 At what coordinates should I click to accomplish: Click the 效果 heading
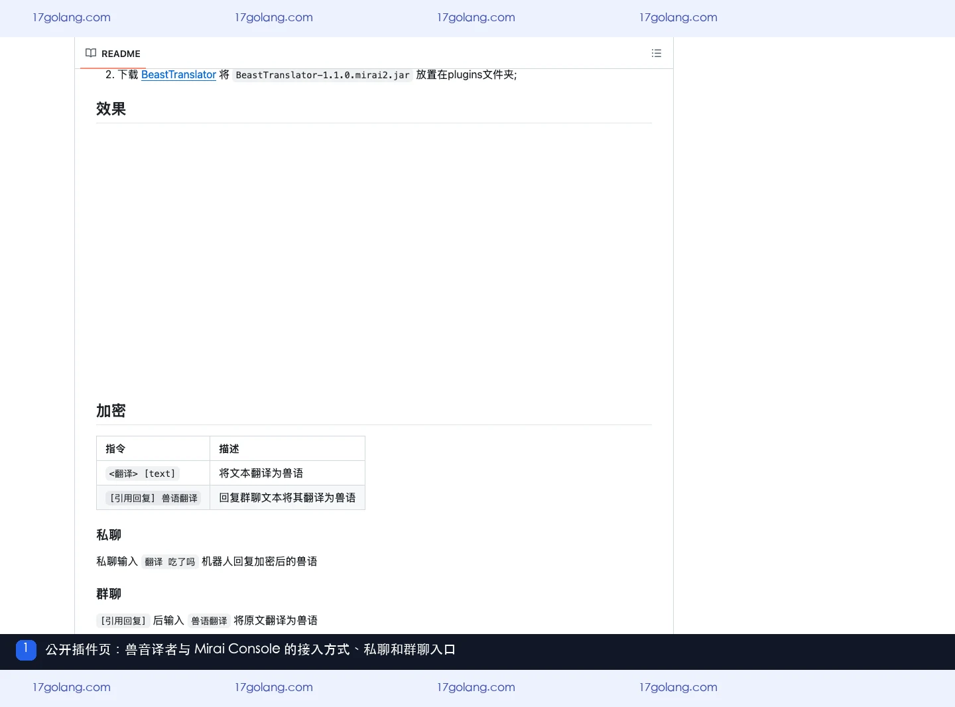pos(111,109)
